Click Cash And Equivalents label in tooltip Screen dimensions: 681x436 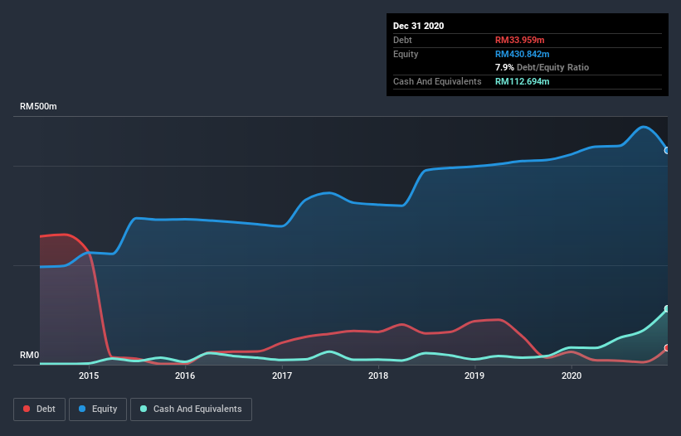tap(437, 81)
